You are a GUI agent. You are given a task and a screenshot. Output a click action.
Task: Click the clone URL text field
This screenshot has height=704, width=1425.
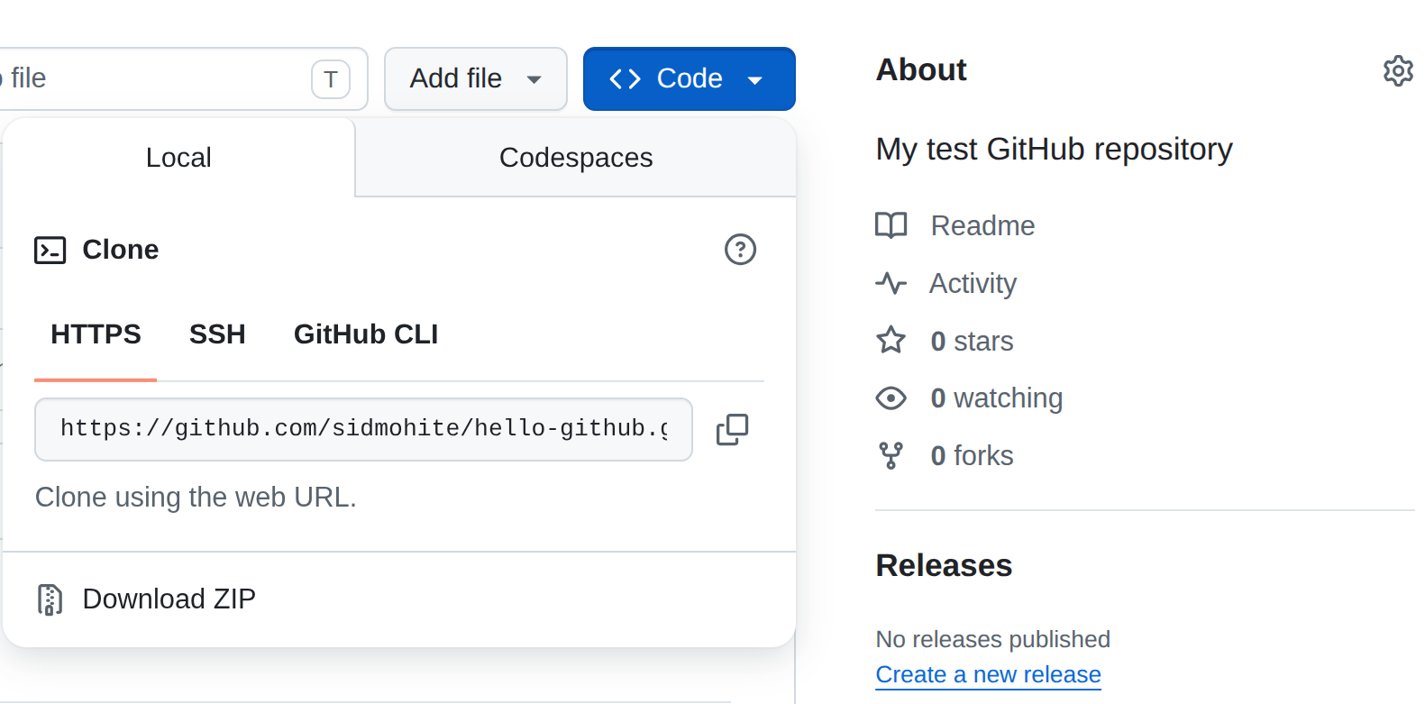[x=363, y=429]
